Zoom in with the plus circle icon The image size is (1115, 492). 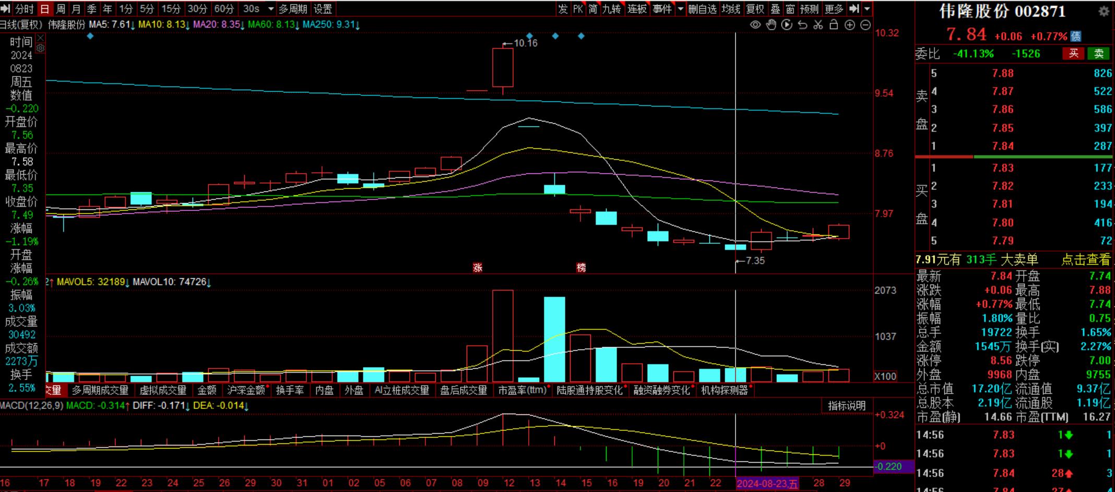[x=850, y=25]
